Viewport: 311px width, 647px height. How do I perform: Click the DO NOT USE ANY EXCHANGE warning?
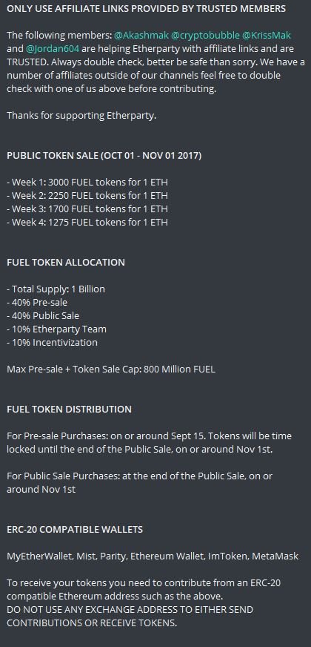click(x=130, y=616)
